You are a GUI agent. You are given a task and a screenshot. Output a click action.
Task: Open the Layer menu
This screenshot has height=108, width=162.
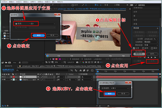point(26,2)
